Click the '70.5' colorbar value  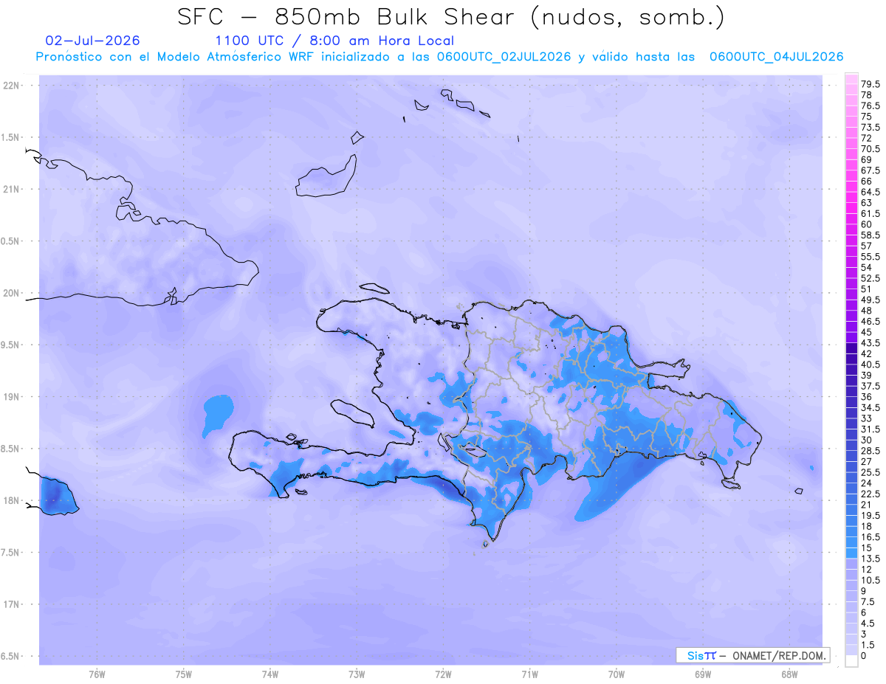[x=871, y=149]
